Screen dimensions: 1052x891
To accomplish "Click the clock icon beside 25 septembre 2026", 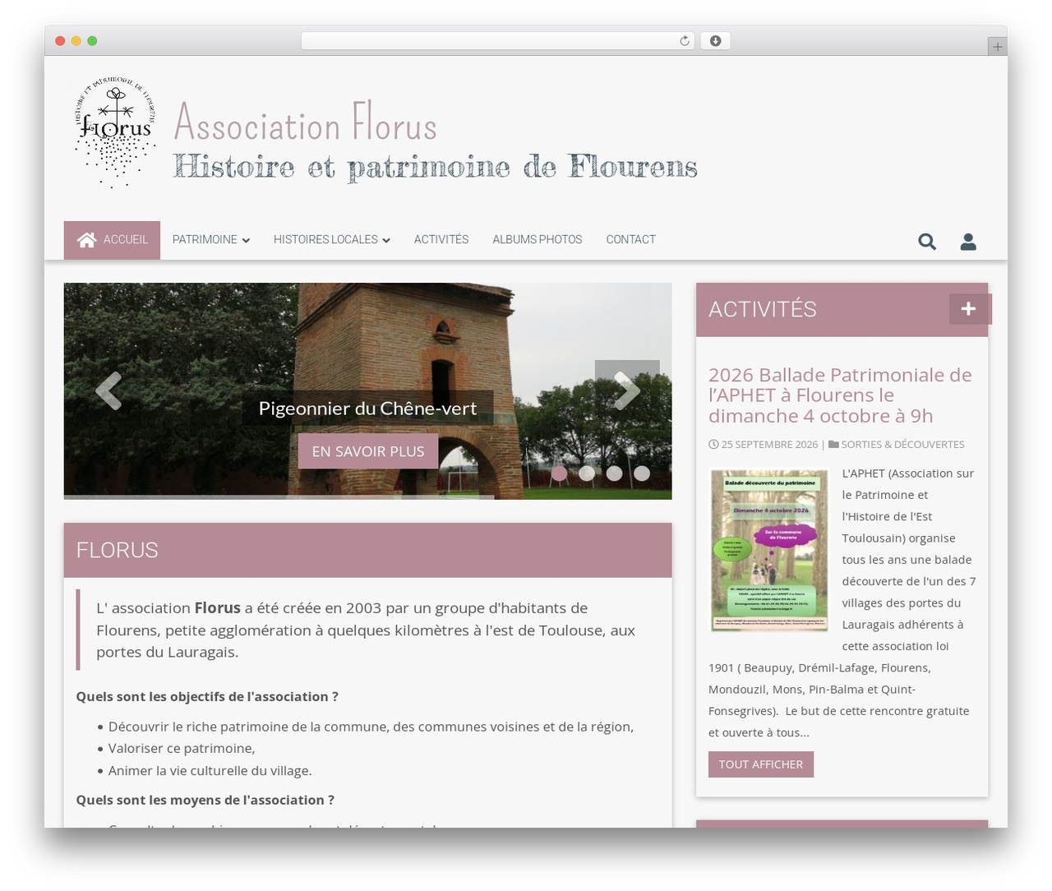I will pos(713,444).
